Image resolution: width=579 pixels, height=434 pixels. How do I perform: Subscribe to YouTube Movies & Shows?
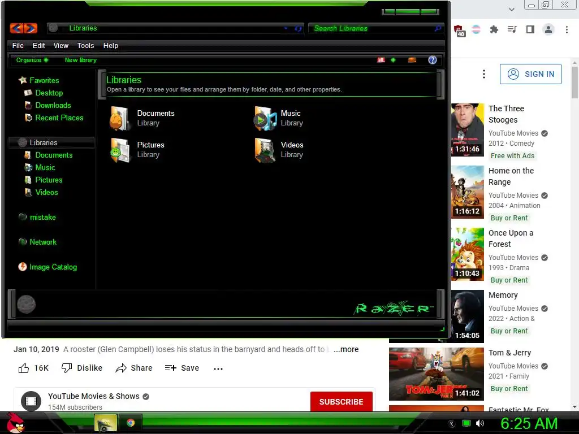(341, 402)
